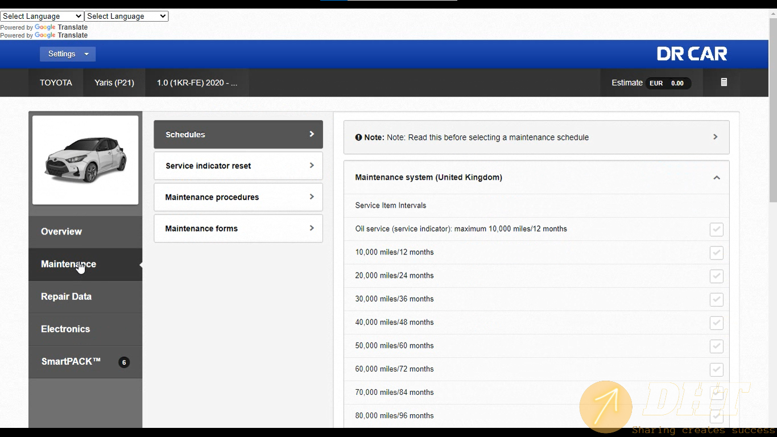Viewport: 777px width, 437px height.
Task: Tick the Oil service (service indicator) checkbox
Action: click(x=716, y=229)
